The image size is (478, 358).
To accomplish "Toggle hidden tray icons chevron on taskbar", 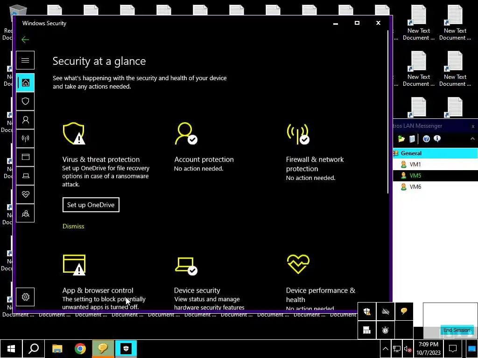I will (385, 349).
